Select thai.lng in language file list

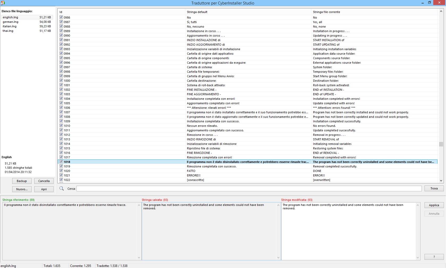coord(27,31)
